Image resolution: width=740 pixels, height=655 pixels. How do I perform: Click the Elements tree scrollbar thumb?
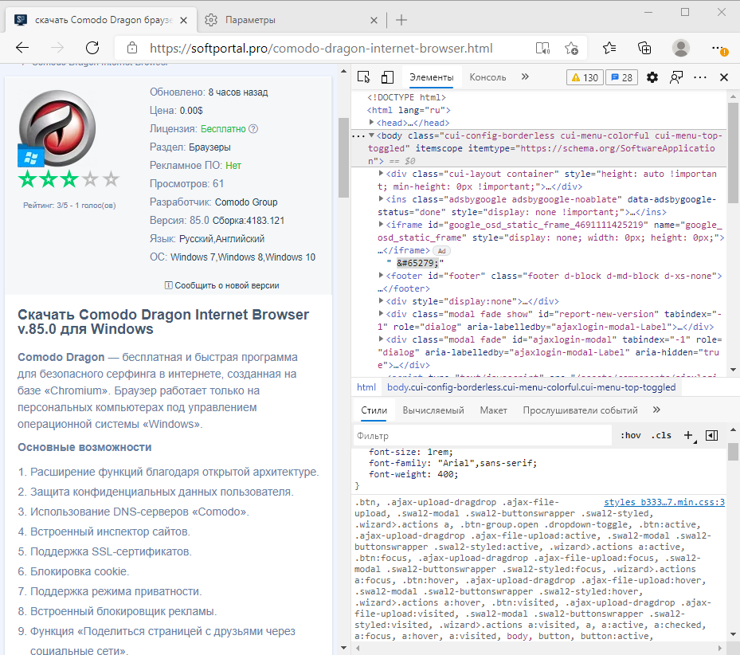733,153
